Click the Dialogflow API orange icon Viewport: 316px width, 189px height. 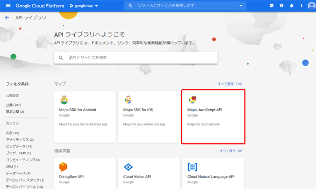[x=63, y=167]
